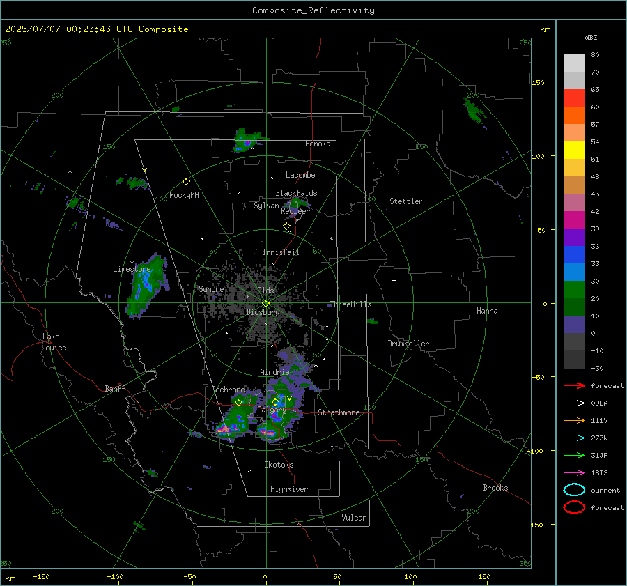This screenshot has height=586, width=627.
Task: Click the Hanna city label
Action: (487, 311)
